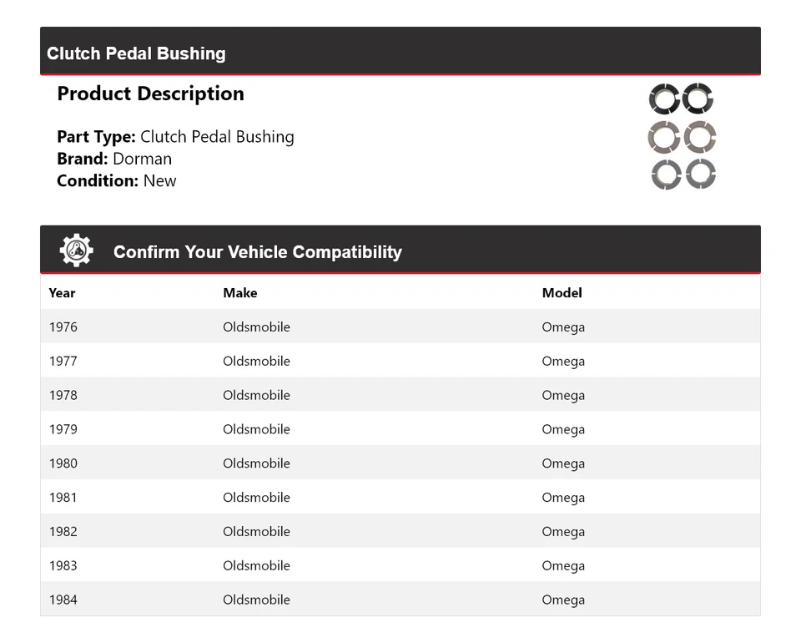801x643 pixels.
Task: Click the Part Type label
Action: point(96,137)
